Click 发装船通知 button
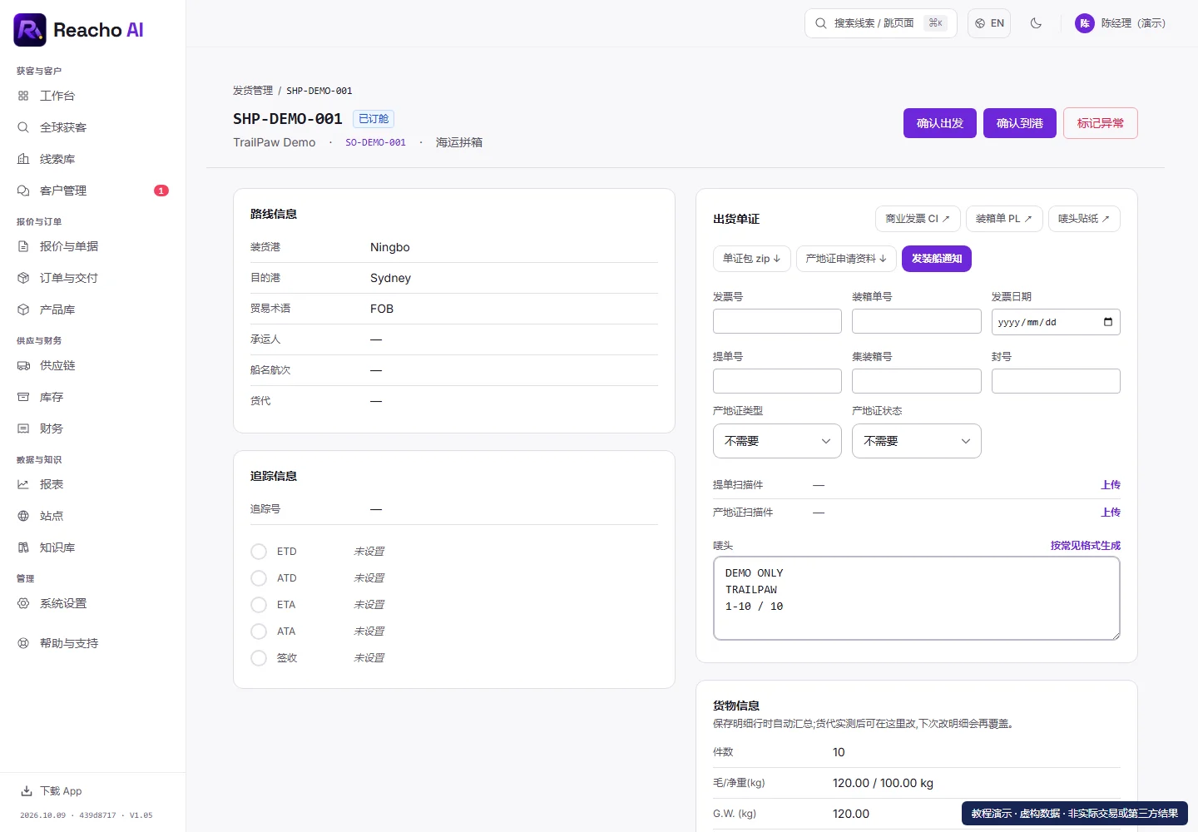Viewport: 1198px width, 832px height. [937, 259]
